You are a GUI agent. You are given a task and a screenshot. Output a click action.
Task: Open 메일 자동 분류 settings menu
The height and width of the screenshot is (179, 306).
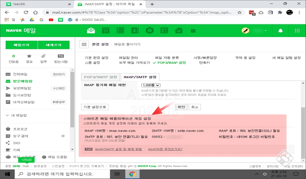(x=167, y=58)
